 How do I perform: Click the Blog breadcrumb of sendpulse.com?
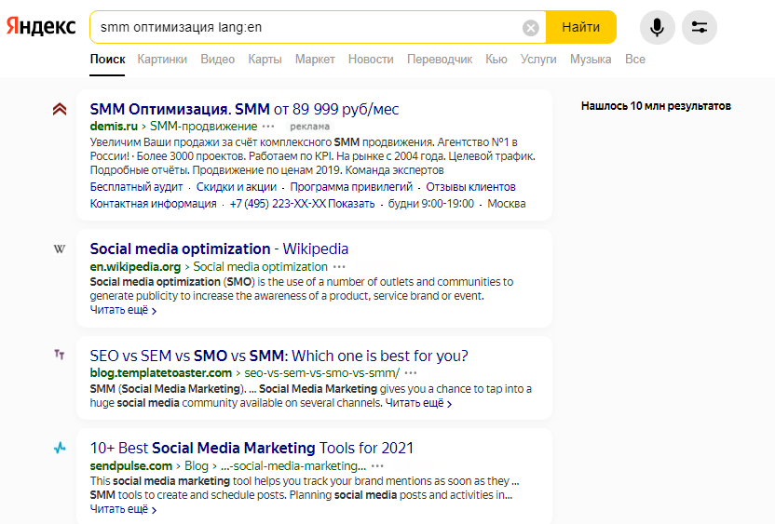(197, 465)
